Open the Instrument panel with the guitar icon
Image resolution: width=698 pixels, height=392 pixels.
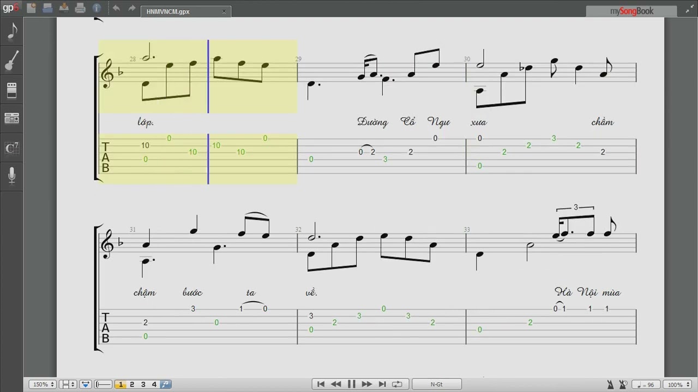(11, 61)
